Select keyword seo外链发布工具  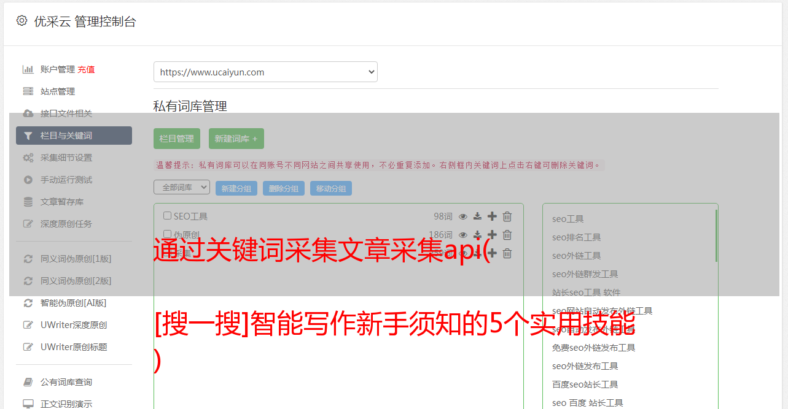[585, 366]
